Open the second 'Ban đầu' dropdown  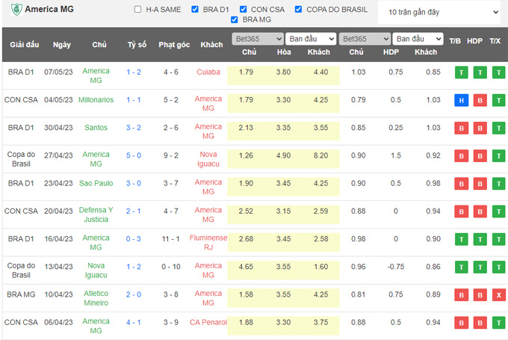417,38
